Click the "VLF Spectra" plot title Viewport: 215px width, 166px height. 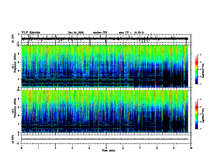[31, 33]
